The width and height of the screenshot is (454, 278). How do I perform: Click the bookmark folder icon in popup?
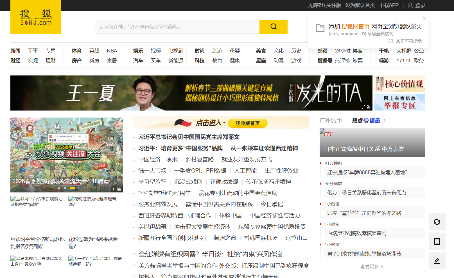pyautogui.click(x=320, y=28)
